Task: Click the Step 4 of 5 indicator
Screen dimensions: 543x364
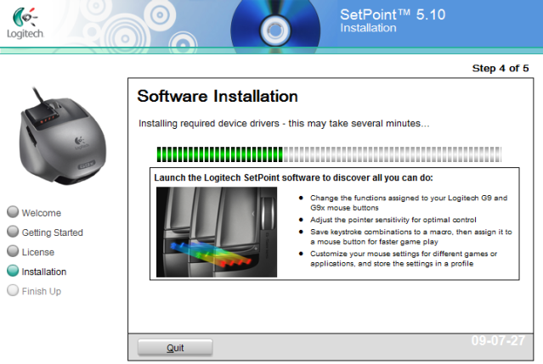Action: tap(501, 68)
